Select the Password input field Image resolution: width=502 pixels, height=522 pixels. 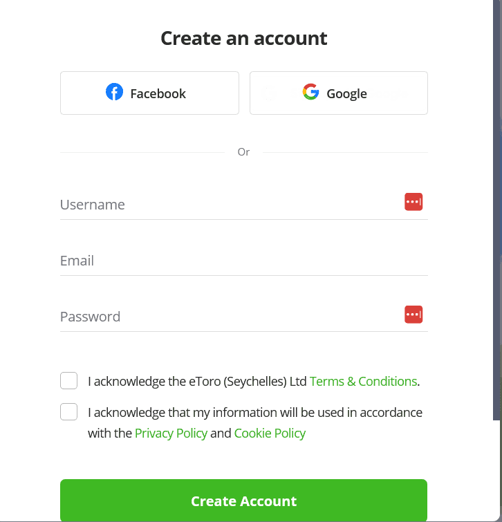coord(228,317)
